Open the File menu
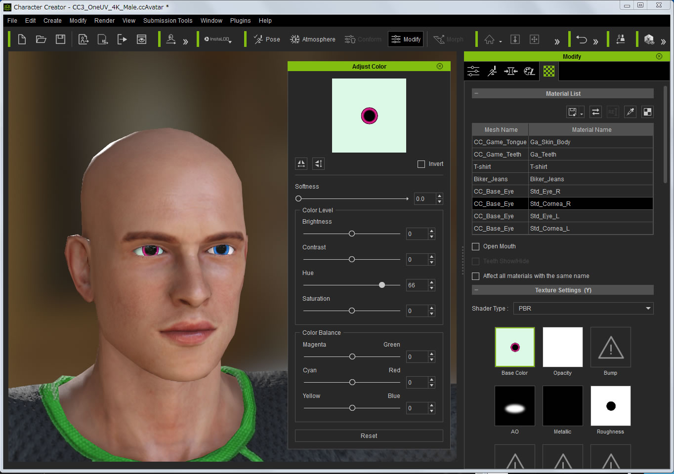The image size is (674, 474). pyautogui.click(x=12, y=21)
